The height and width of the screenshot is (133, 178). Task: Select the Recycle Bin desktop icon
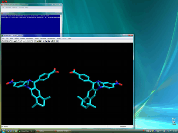174,121
